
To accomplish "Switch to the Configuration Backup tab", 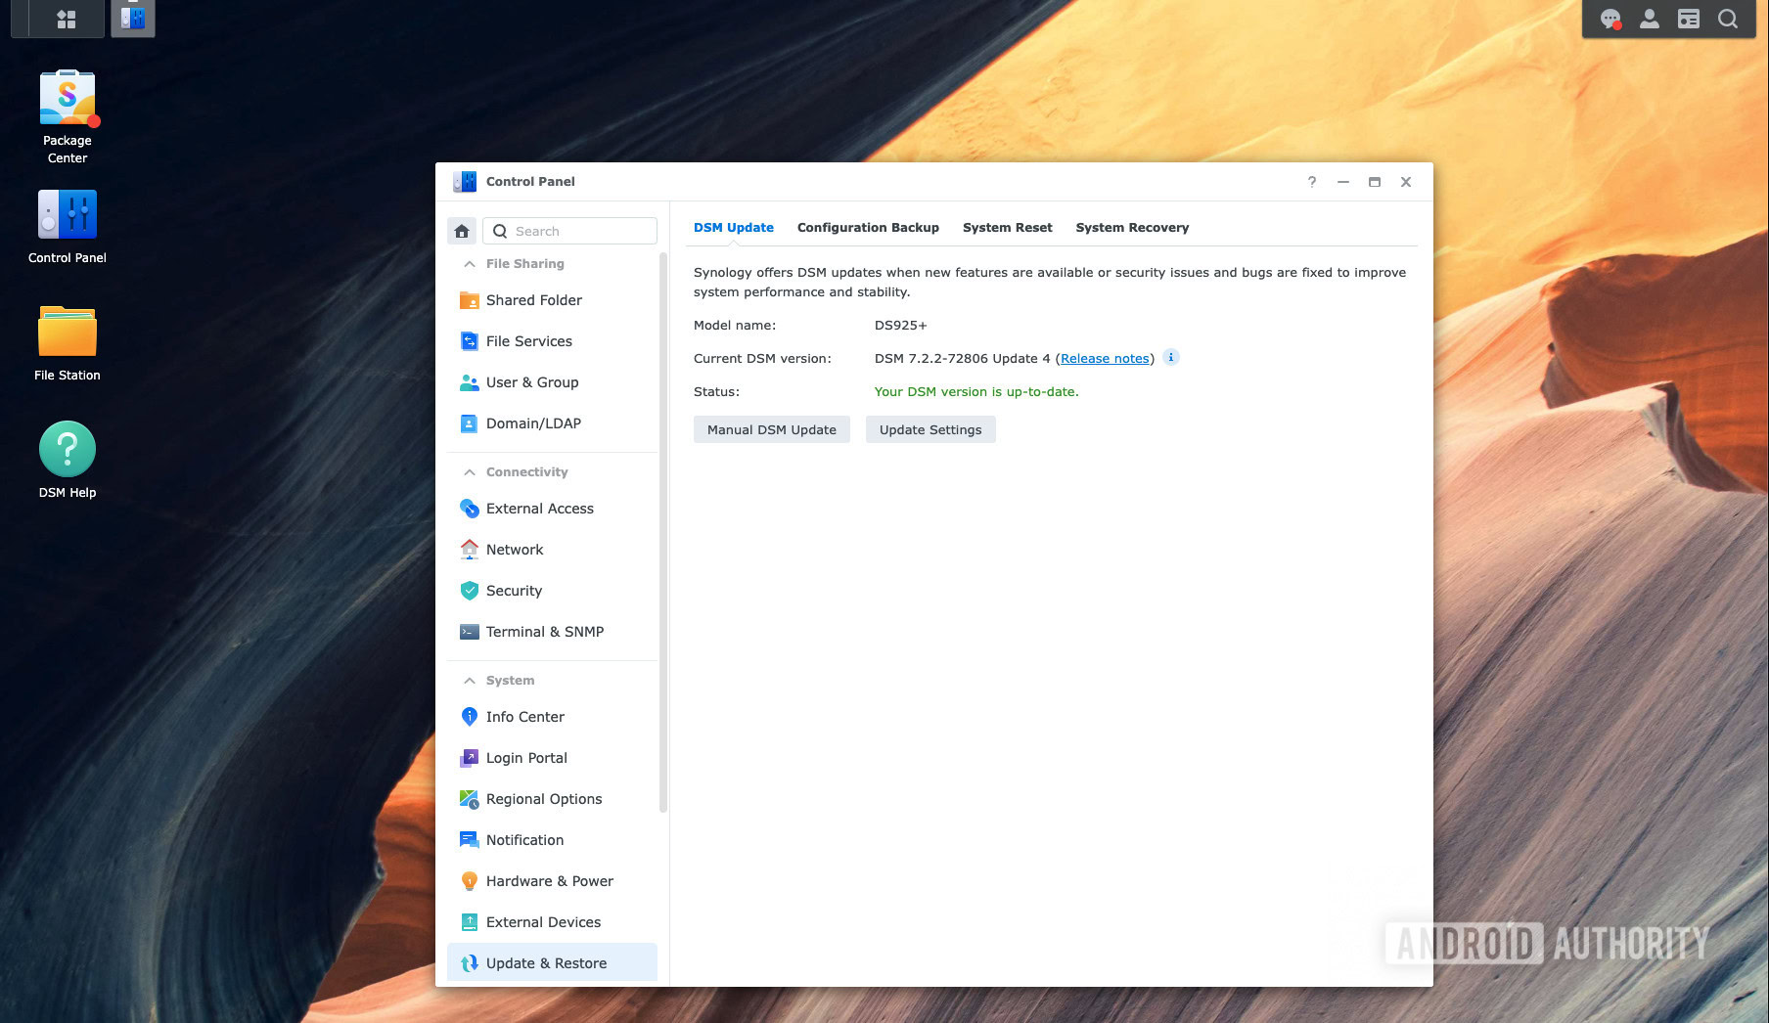I will [x=868, y=227].
